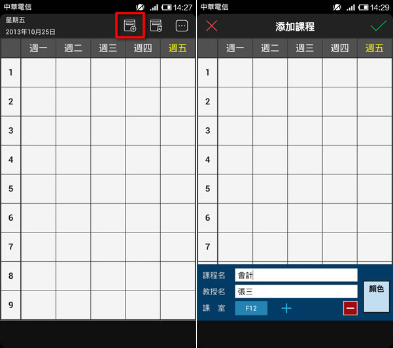This screenshot has width=393, height=348.
Task: Tap the 教授名 label
Action: click(214, 291)
